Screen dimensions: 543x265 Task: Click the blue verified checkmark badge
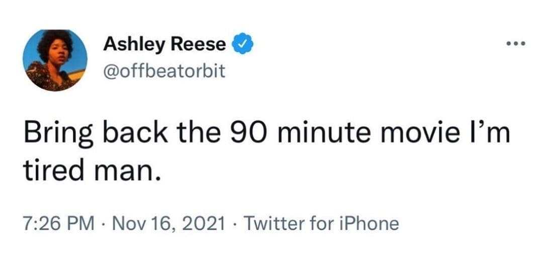pyautogui.click(x=241, y=44)
